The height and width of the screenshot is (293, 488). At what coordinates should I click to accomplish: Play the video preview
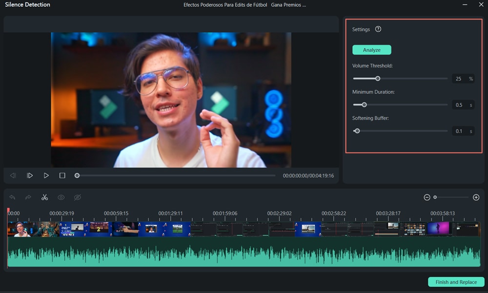46,176
